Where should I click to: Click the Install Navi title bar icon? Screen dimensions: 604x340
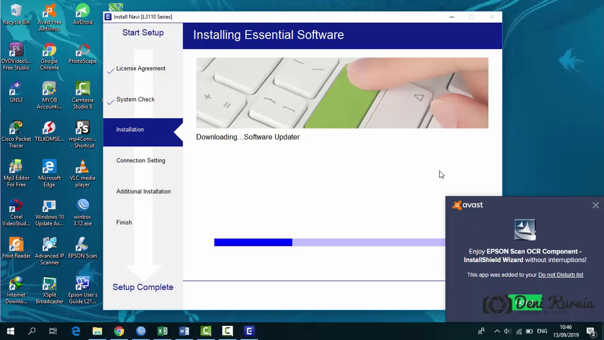(108, 17)
